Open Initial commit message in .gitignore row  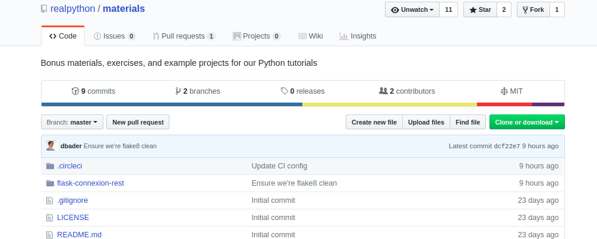tap(273, 200)
